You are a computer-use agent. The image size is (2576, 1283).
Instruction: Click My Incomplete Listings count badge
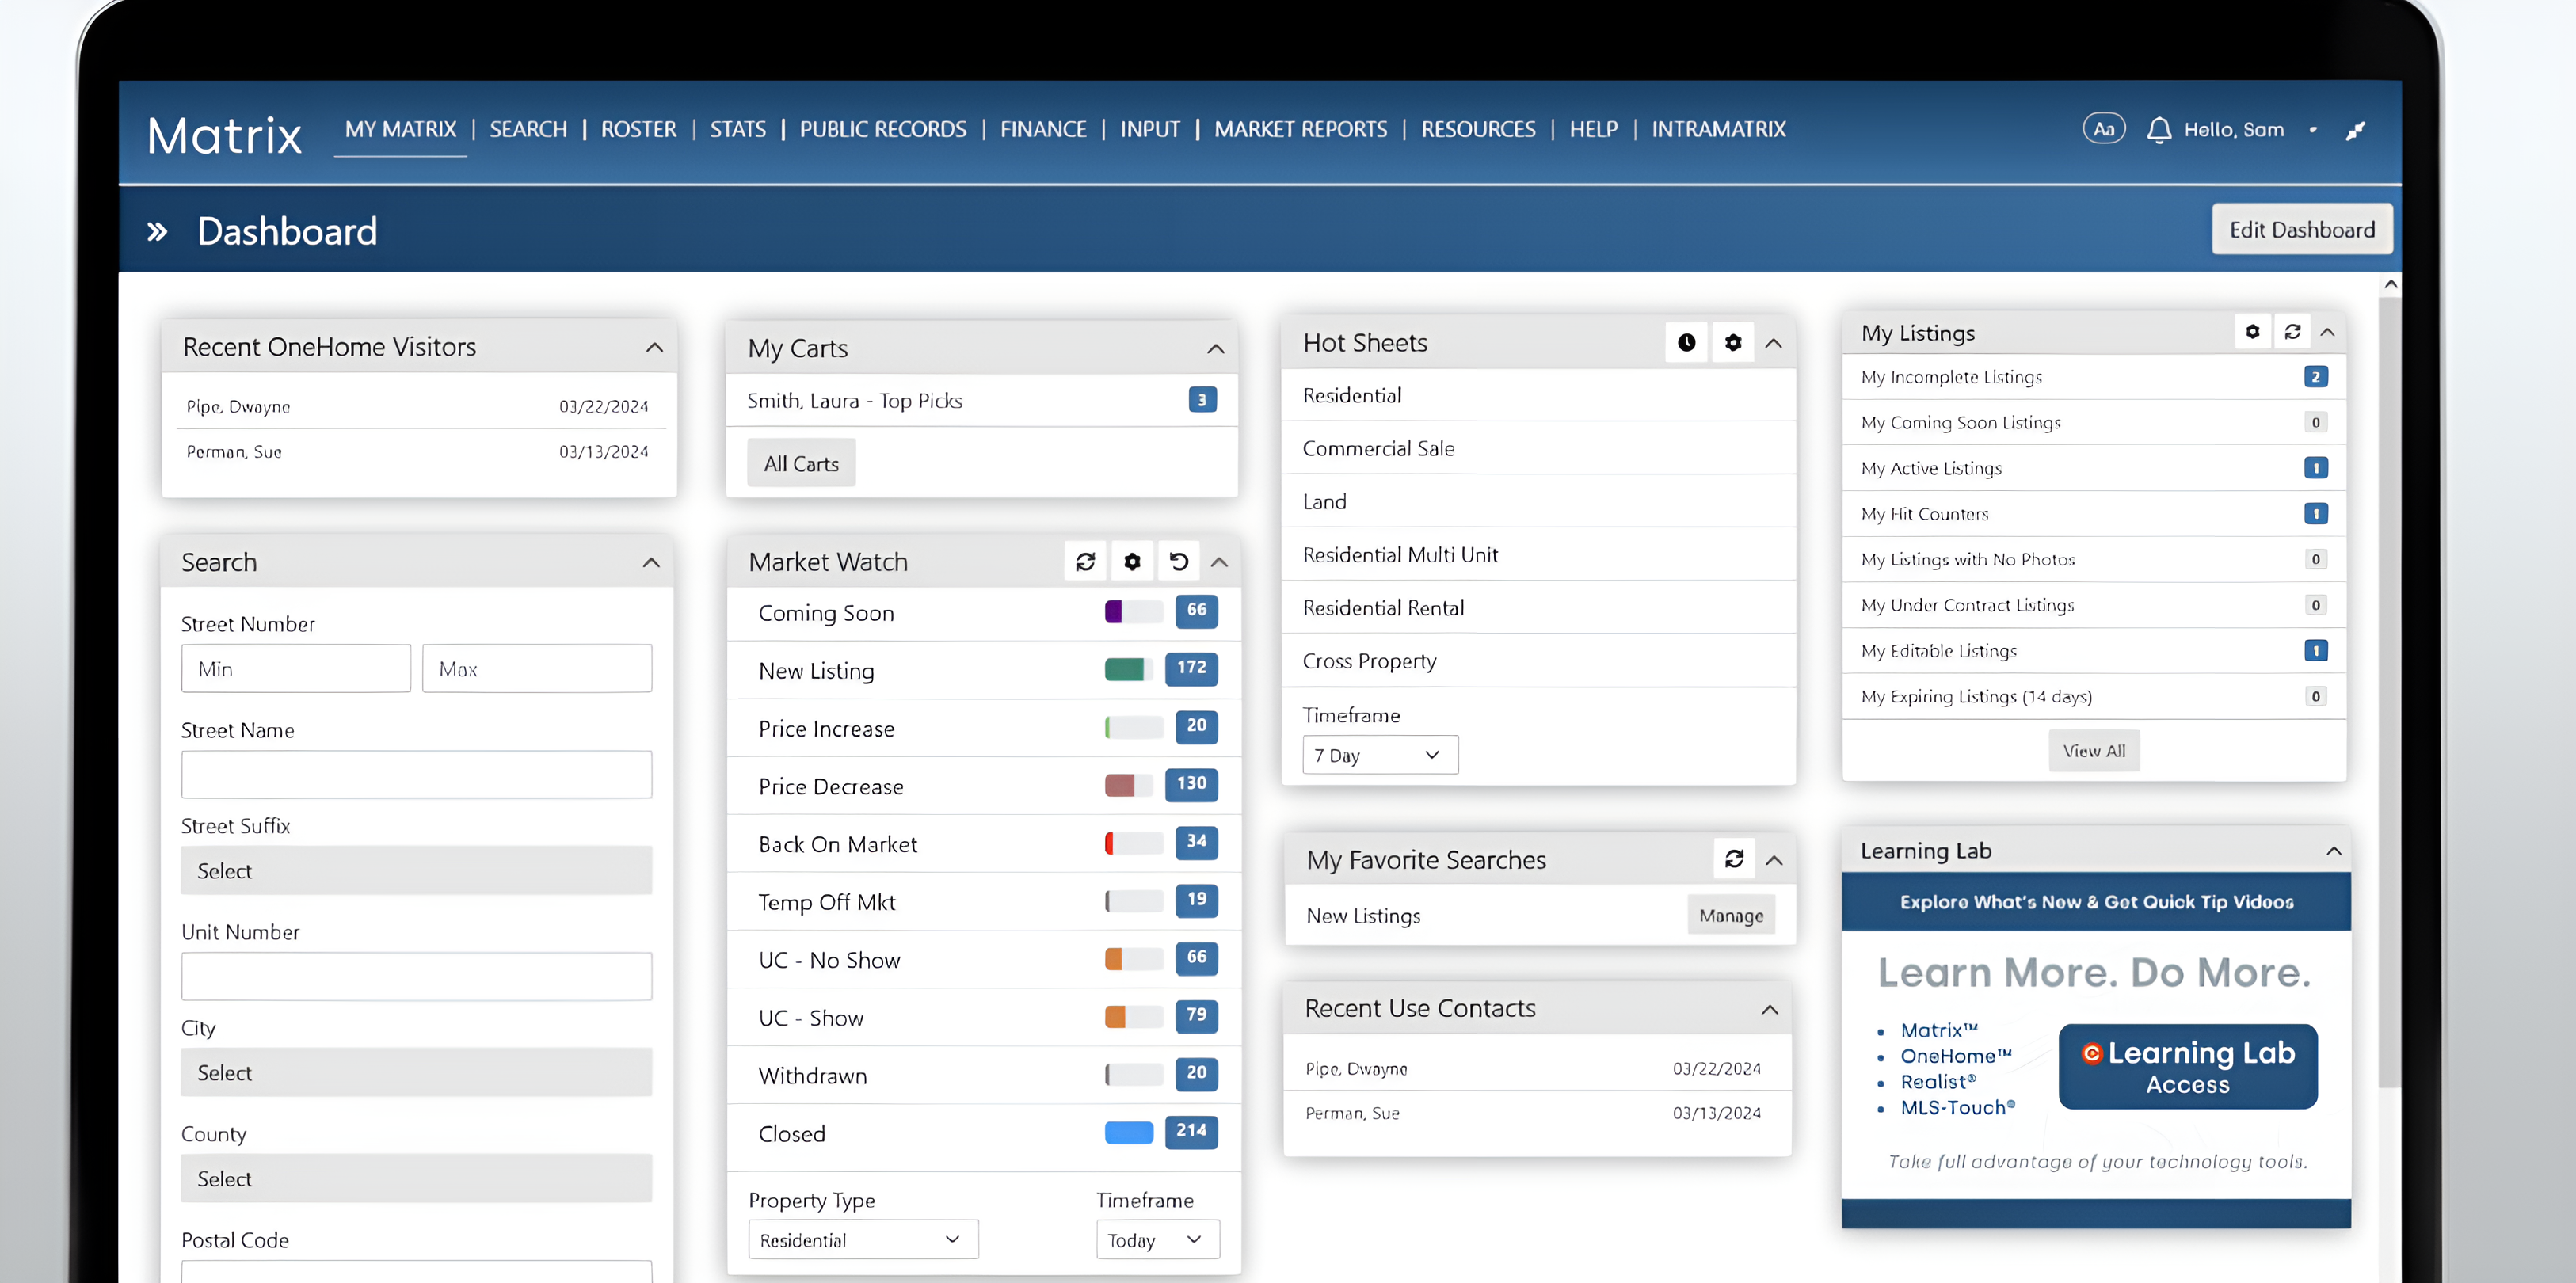(x=2315, y=377)
